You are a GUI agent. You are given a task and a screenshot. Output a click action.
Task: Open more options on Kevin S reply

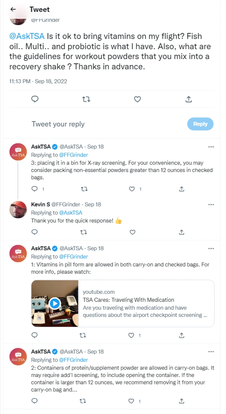click(211, 205)
